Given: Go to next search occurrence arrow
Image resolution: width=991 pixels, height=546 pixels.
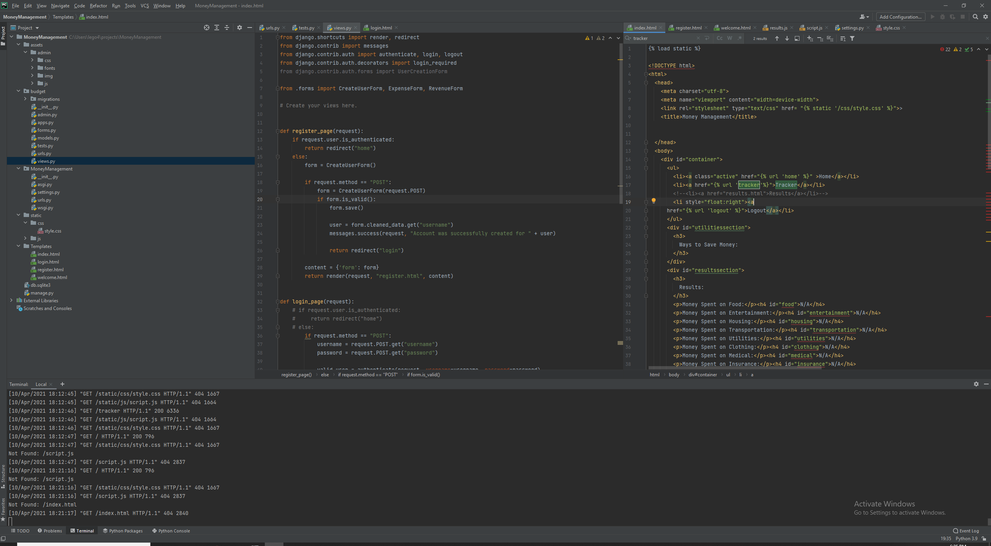Looking at the screenshot, I should [787, 38].
